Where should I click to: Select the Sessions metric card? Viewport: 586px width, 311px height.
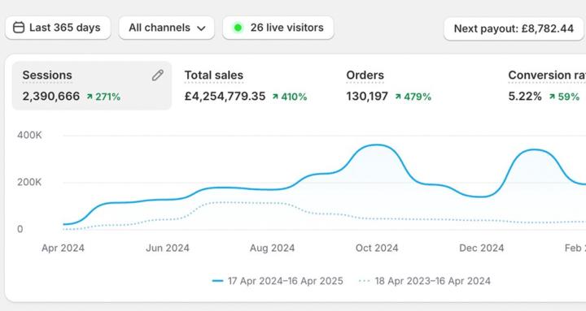tap(92, 85)
